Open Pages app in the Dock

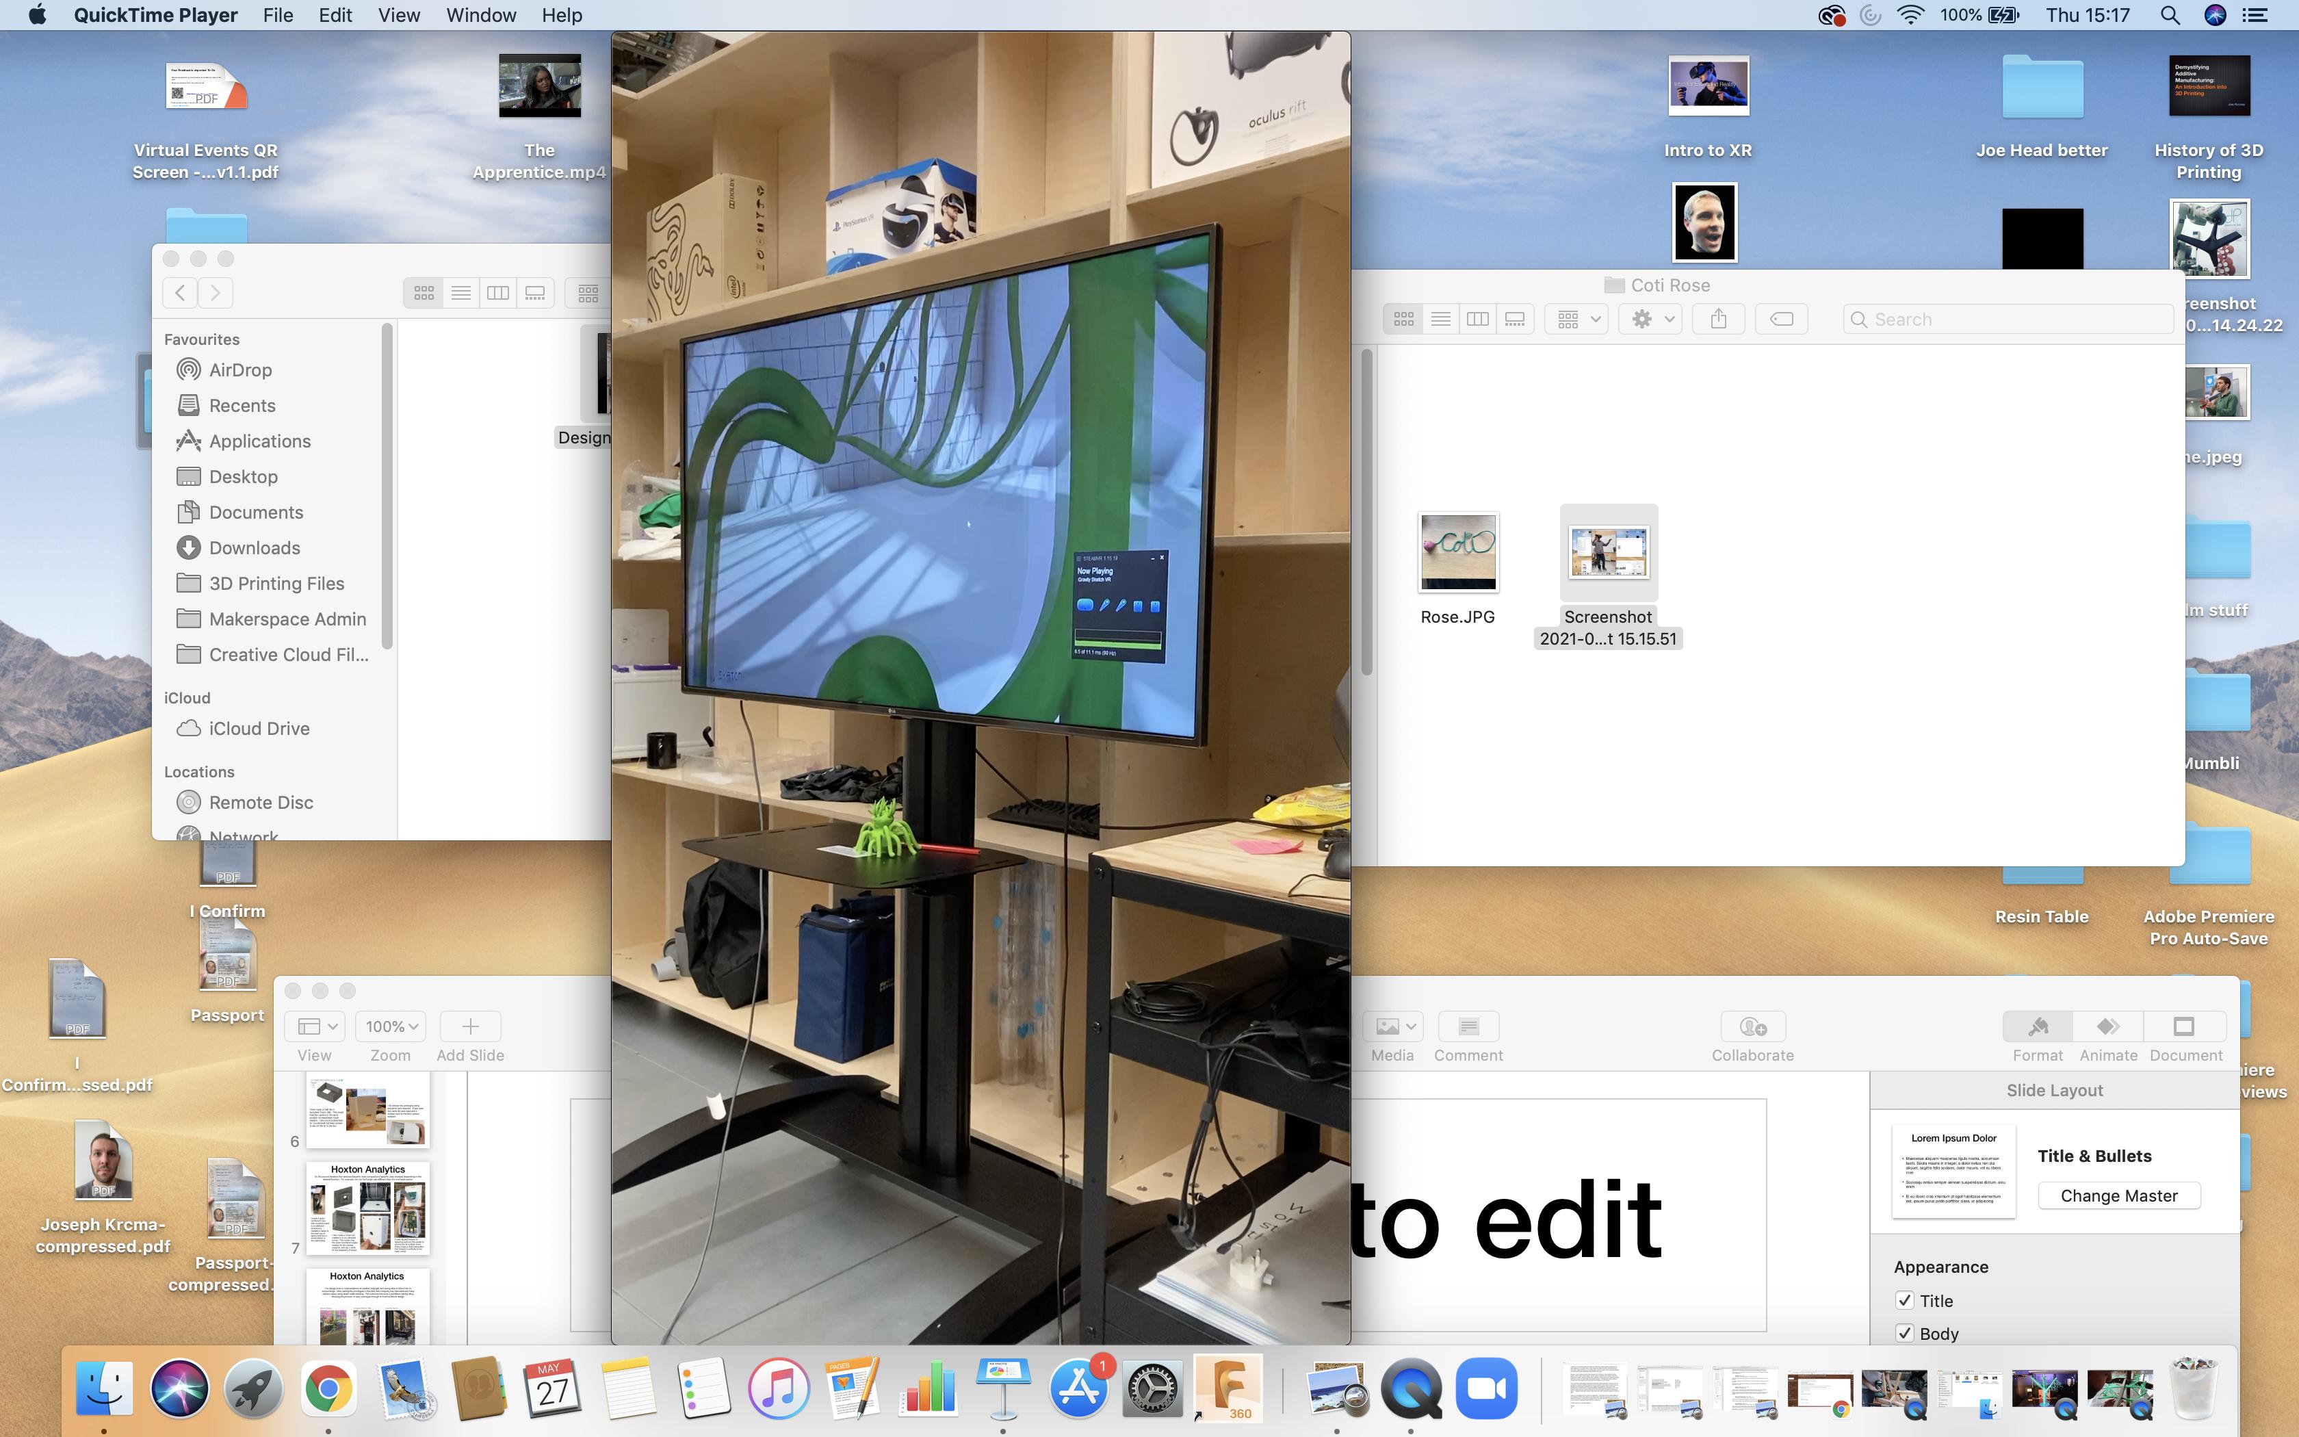[x=852, y=1388]
